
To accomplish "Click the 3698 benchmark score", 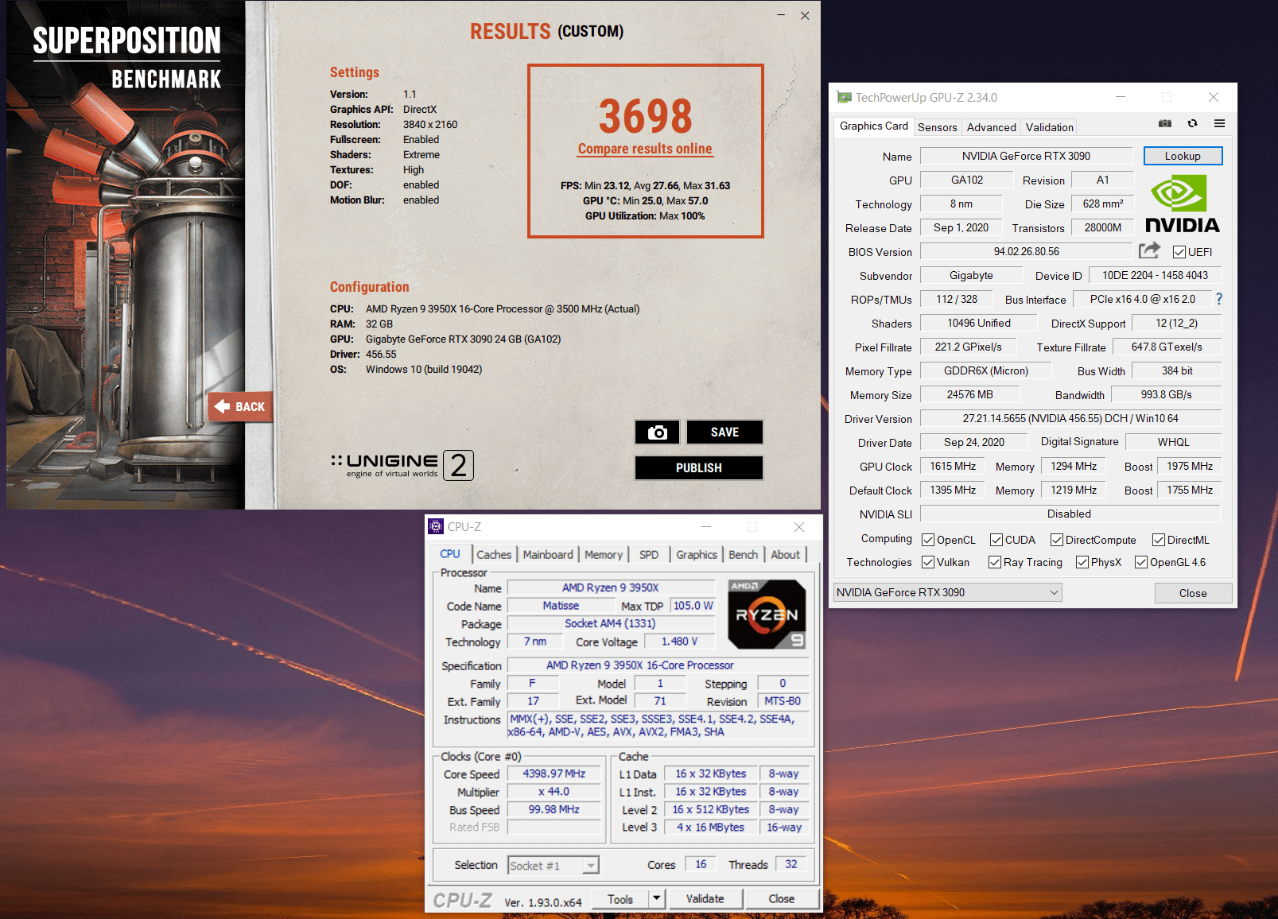I will pos(646,117).
